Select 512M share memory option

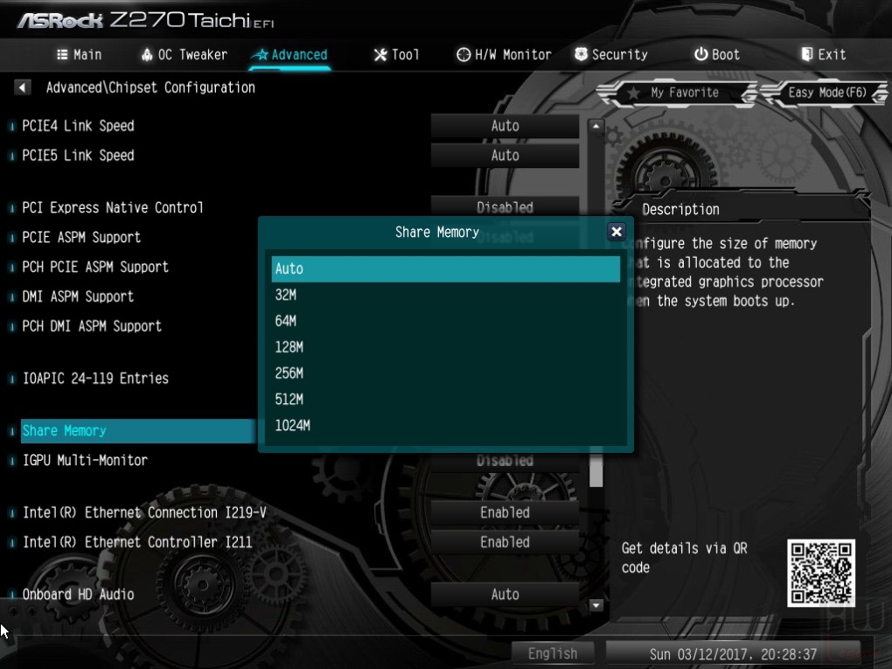point(445,400)
